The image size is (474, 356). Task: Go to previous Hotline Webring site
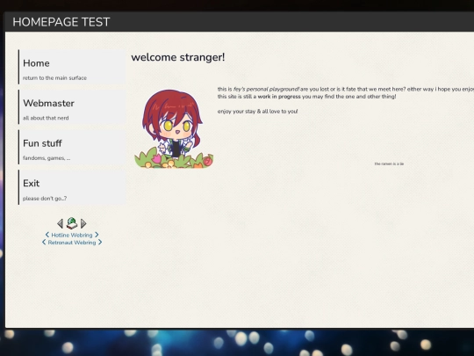[47, 235]
